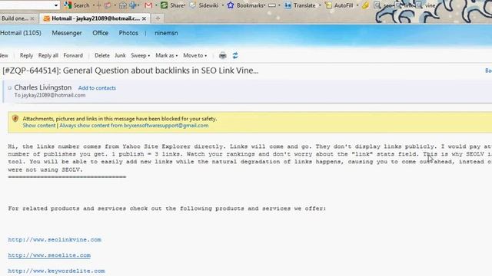
Task: Open the Mark as dropdown
Action: 167,55
